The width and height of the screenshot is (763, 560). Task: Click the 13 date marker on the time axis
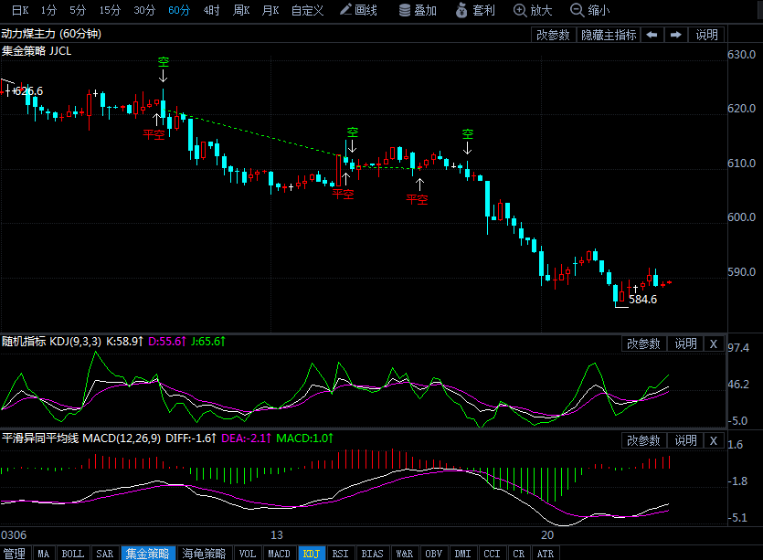[x=276, y=535]
